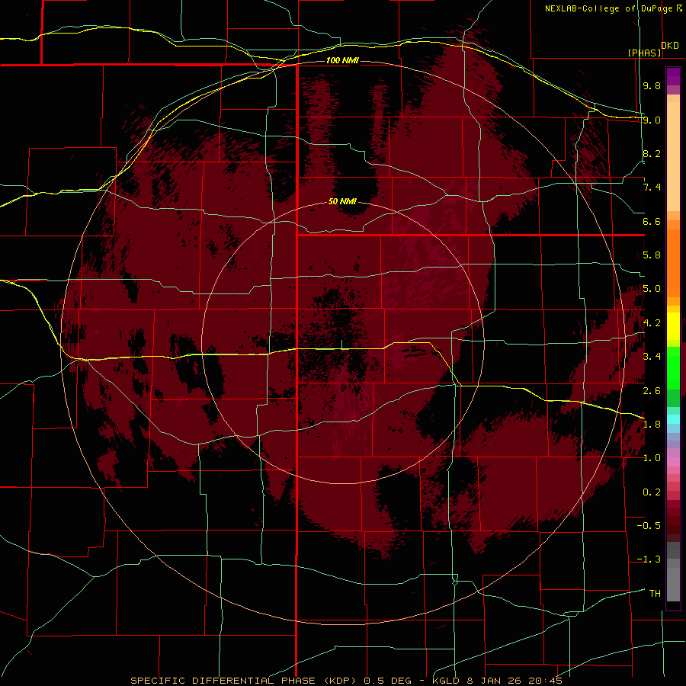This screenshot has height=686, width=686.
Task: Click the 7.4 color scale value
Action: [652, 188]
